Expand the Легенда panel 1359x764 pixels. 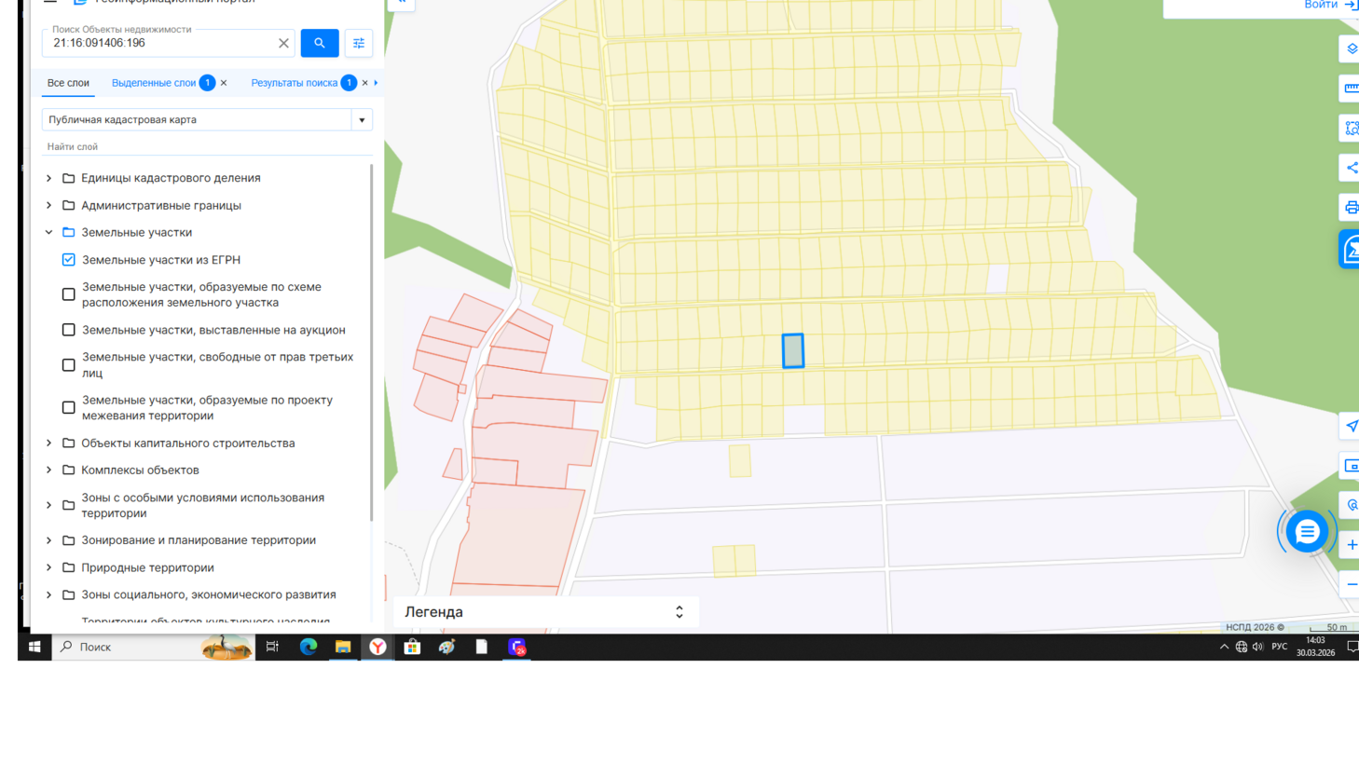[679, 612]
